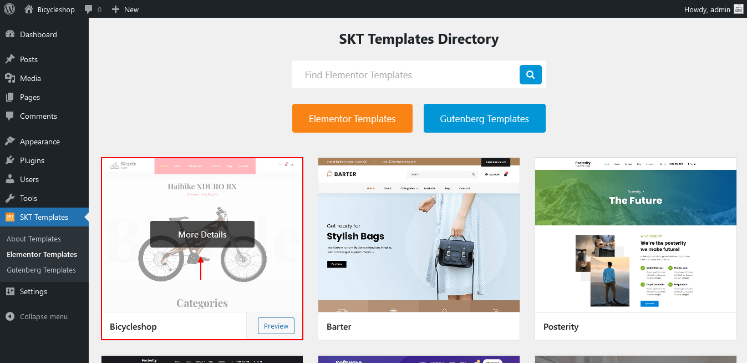The height and width of the screenshot is (363, 747).
Task: Click the Pages icon in sidebar
Action: [x=10, y=97]
